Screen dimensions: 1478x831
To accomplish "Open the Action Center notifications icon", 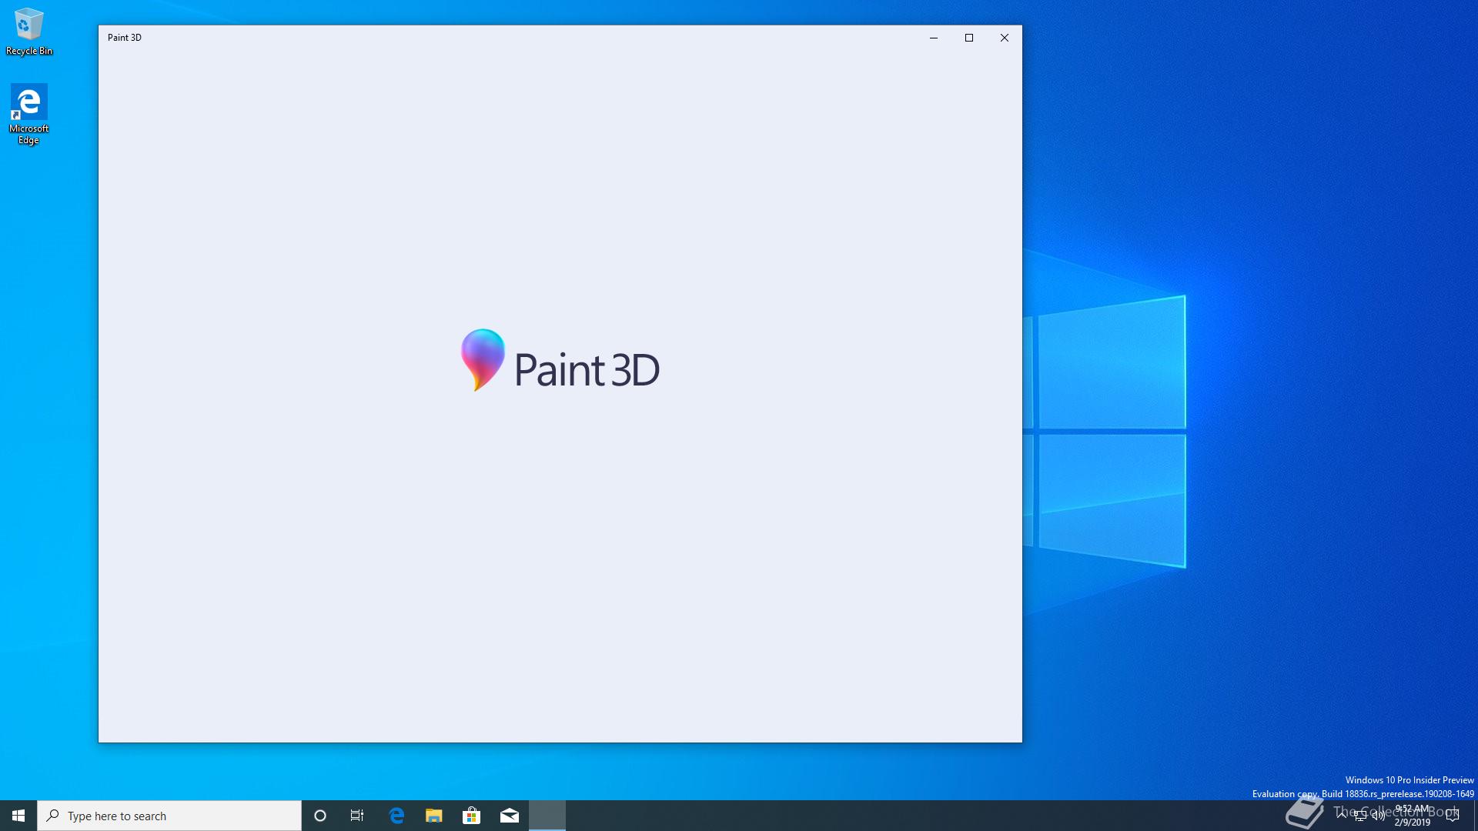I will (x=1453, y=816).
